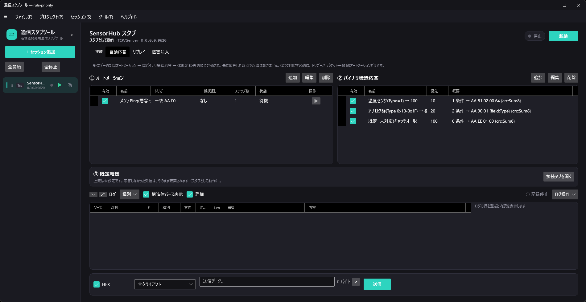Select the メンテPing automation row name
586x302 pixels.
[135, 101]
